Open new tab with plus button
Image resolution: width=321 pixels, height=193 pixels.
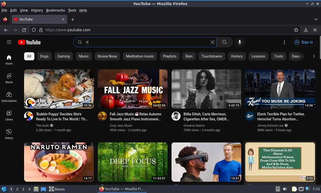(x=72, y=19)
